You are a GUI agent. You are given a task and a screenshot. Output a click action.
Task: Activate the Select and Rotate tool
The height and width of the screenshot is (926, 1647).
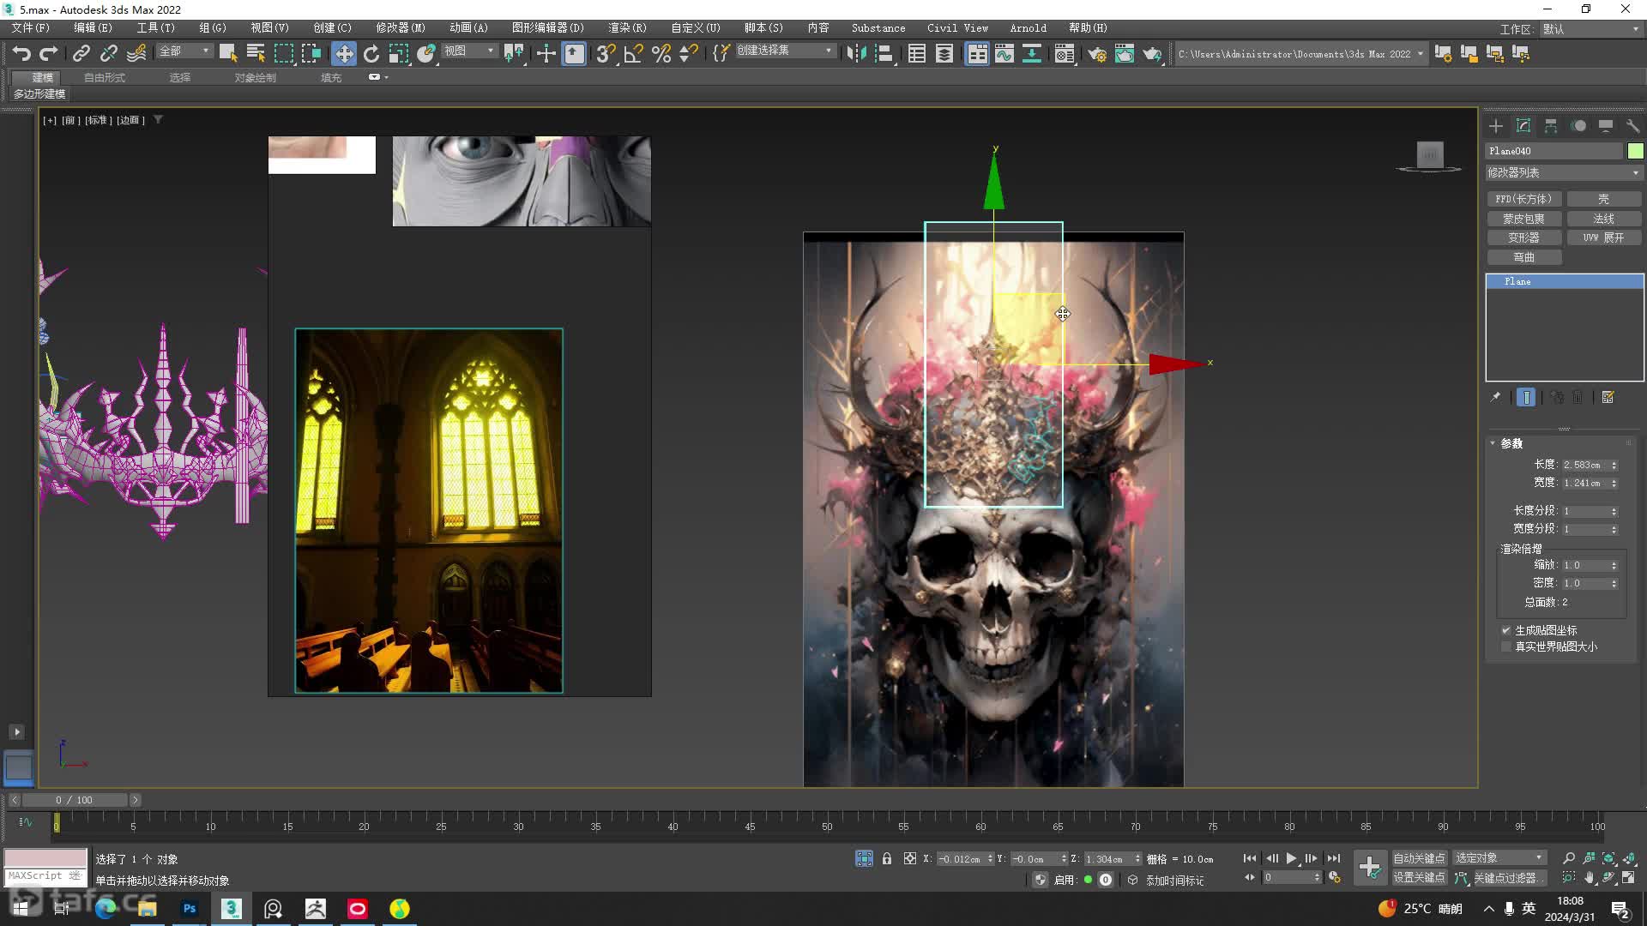(x=371, y=53)
